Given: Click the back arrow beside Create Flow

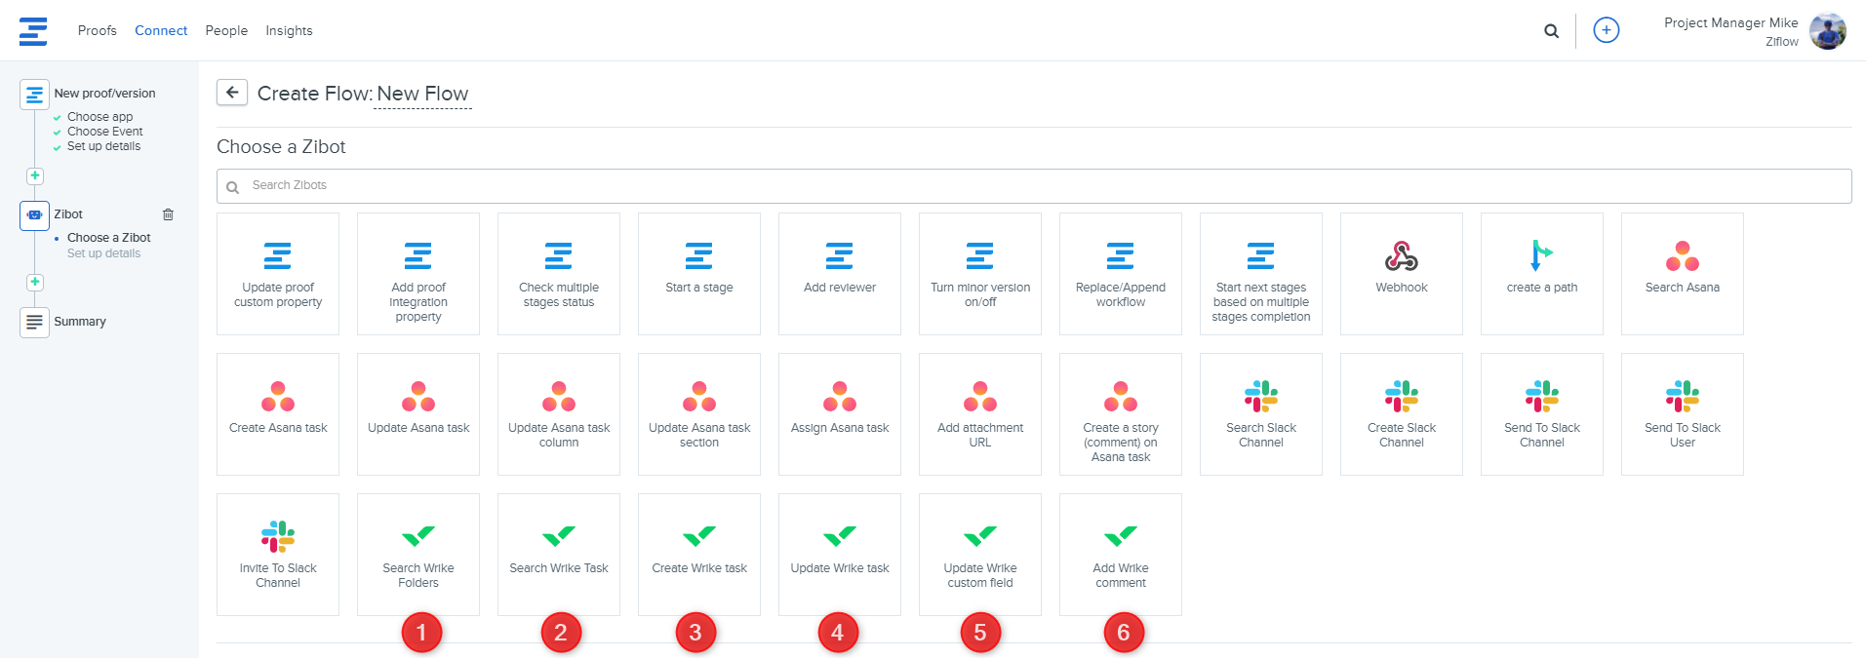Looking at the screenshot, I should click(232, 93).
